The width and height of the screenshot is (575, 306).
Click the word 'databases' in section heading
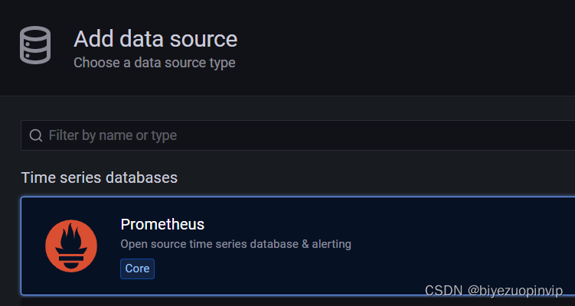[x=143, y=177]
